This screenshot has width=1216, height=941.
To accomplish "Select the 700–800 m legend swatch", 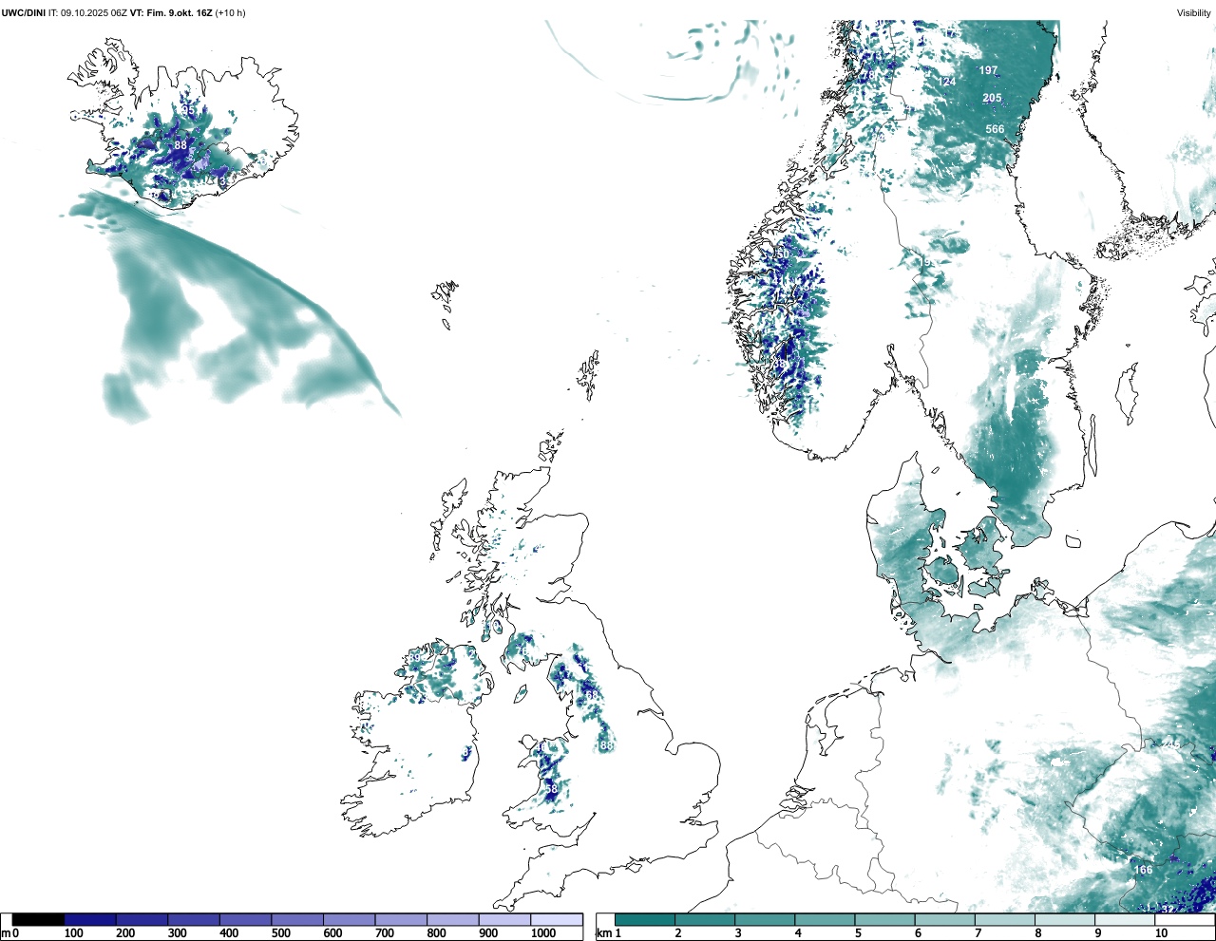I will [x=401, y=919].
